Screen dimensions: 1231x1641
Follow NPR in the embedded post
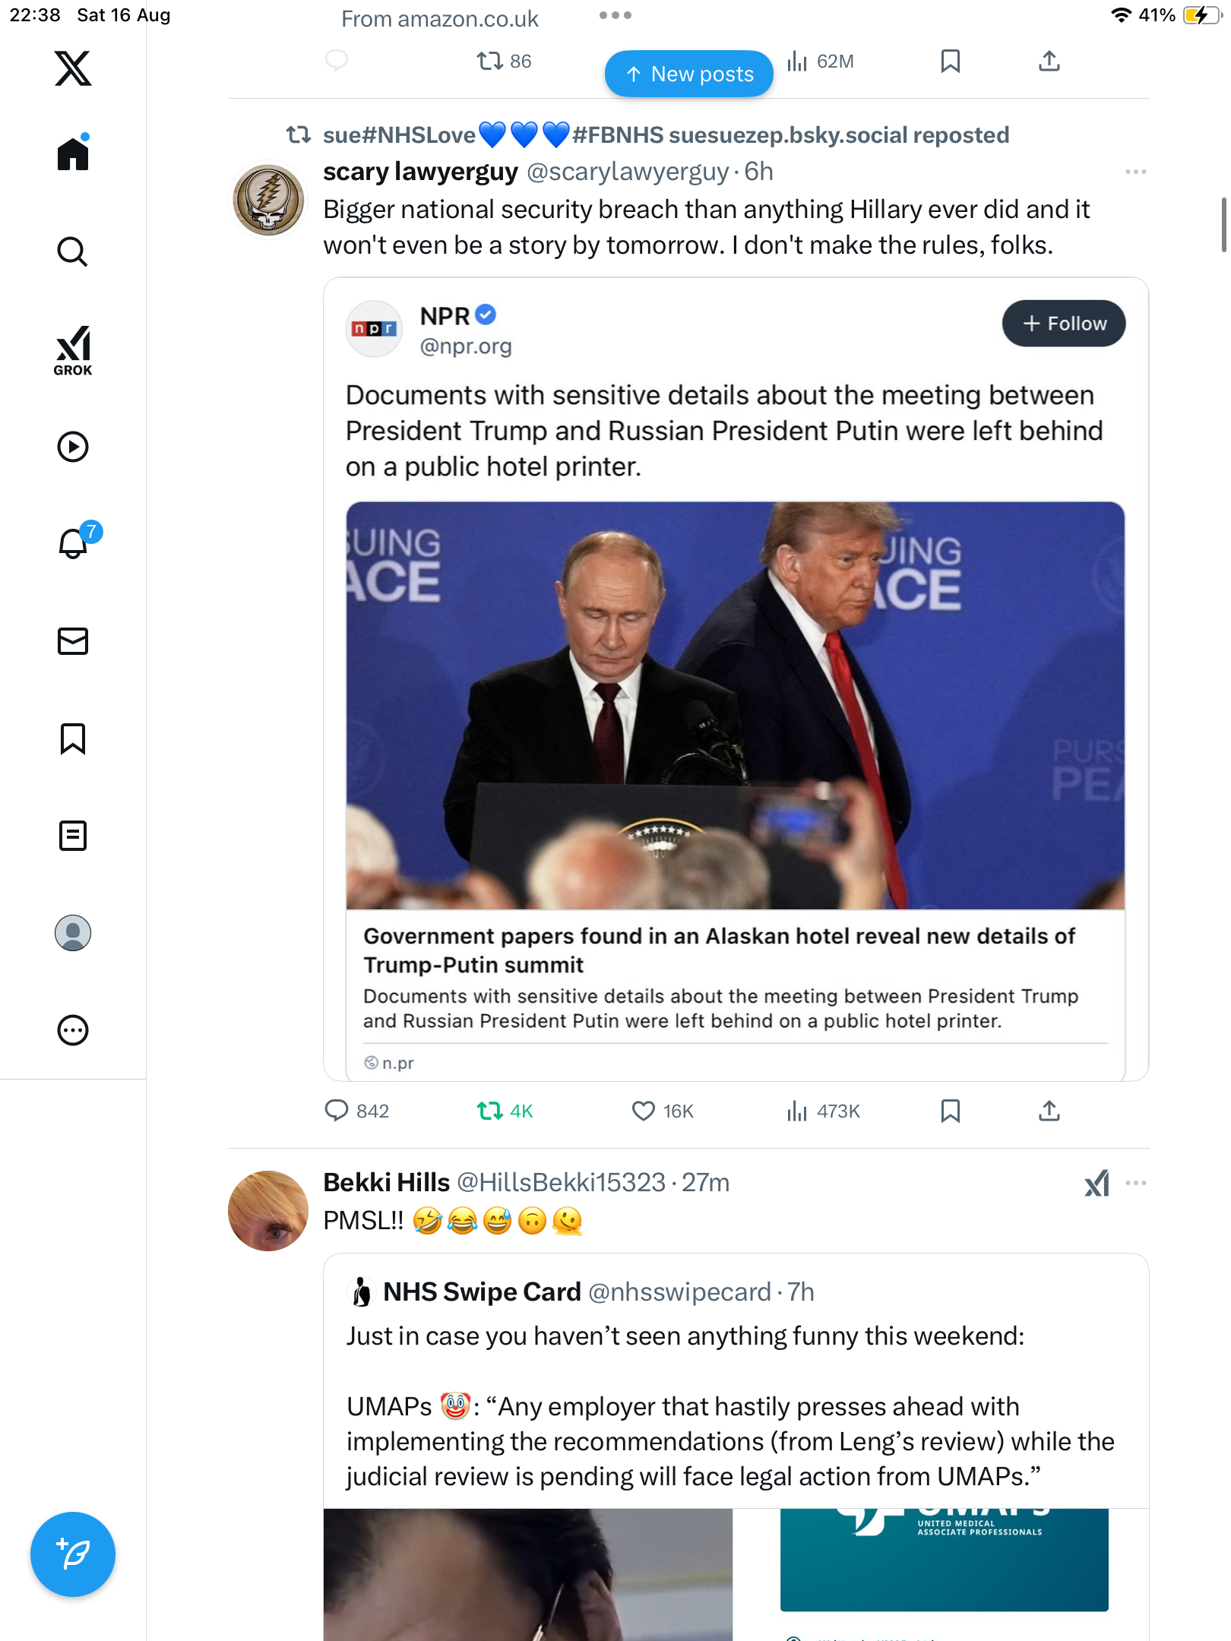tap(1063, 324)
